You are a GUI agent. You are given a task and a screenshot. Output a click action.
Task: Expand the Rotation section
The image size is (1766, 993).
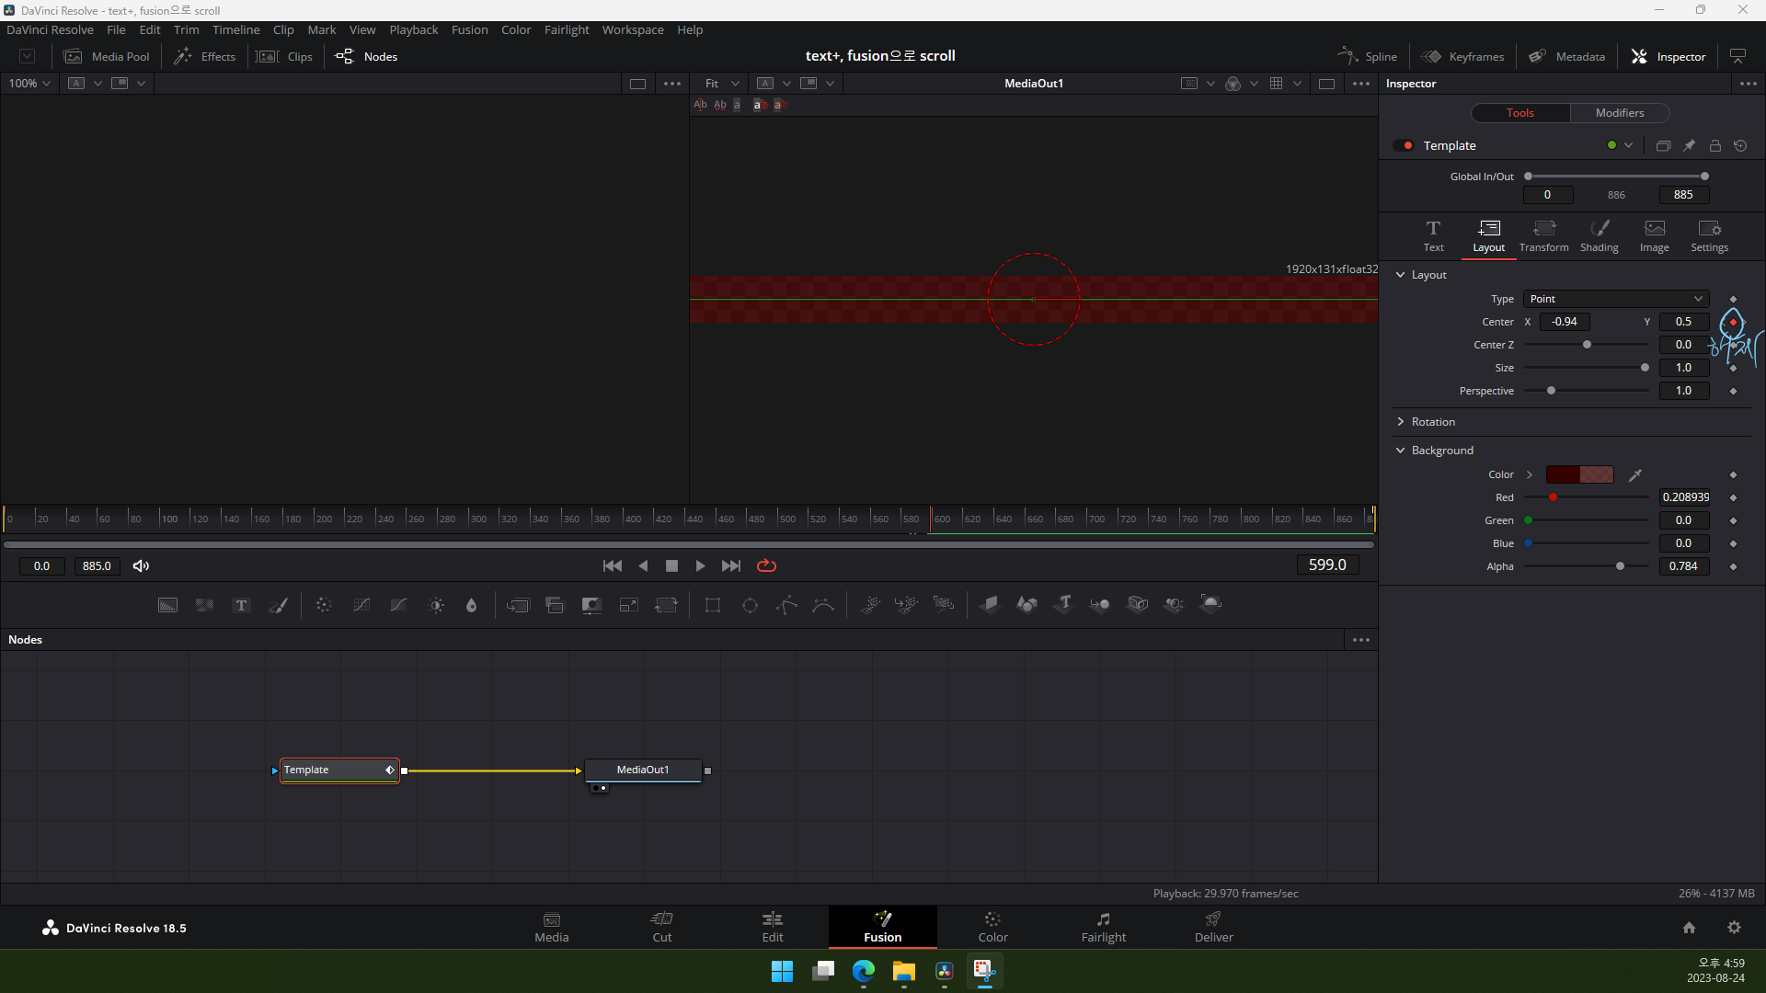(x=1401, y=422)
